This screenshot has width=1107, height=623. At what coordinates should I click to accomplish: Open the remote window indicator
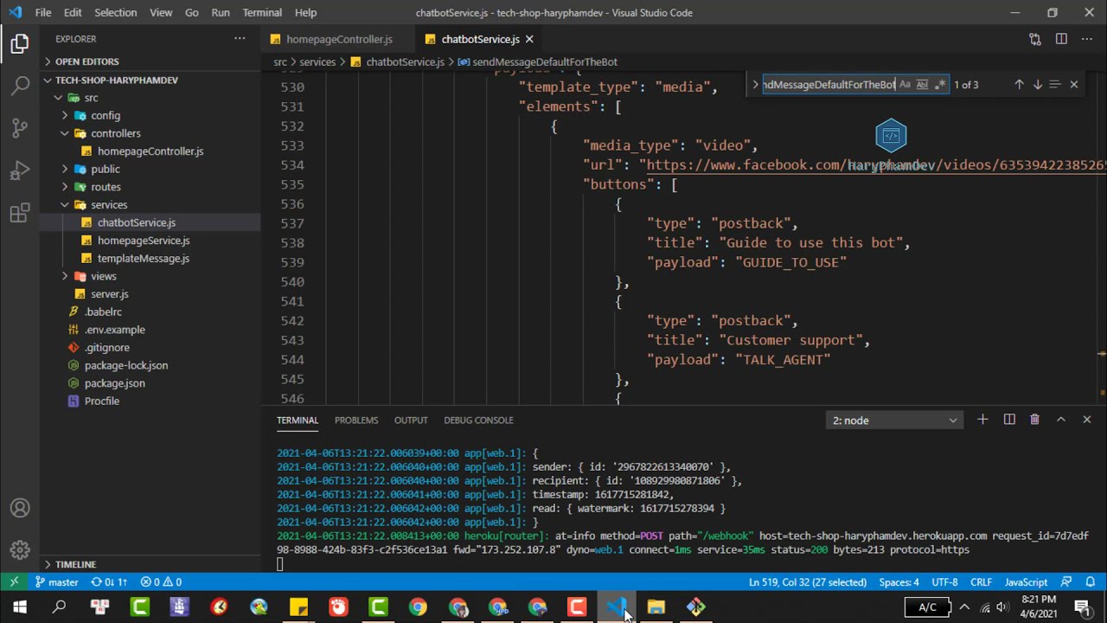click(14, 582)
